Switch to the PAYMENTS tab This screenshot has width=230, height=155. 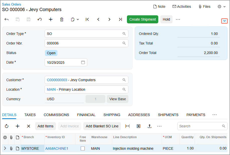(x=196, y=115)
